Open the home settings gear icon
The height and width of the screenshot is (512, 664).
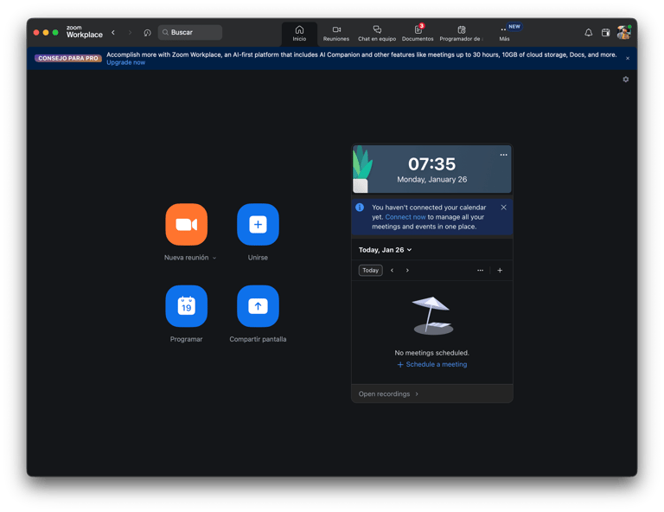pyautogui.click(x=625, y=80)
